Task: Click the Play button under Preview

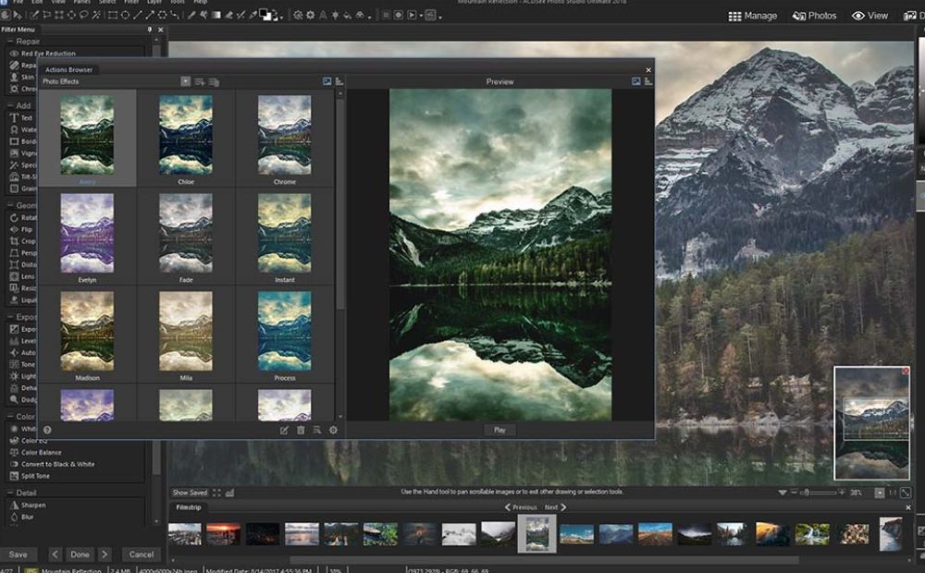Action: [x=499, y=431]
